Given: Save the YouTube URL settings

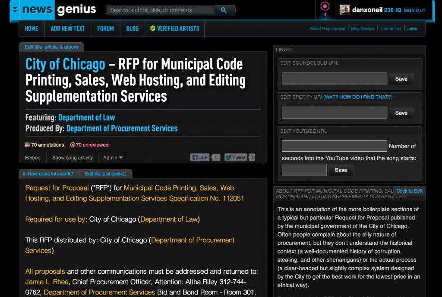Looking at the screenshot, I should [x=341, y=170].
